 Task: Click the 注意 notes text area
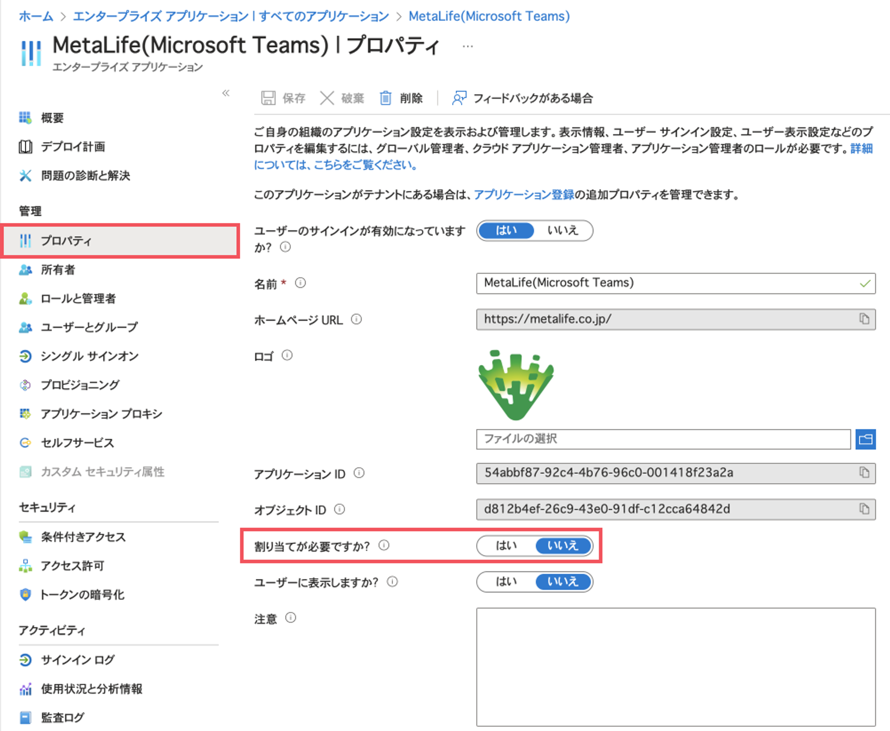click(676, 667)
